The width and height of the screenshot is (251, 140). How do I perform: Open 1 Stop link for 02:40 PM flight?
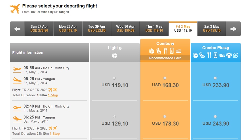coord(54,134)
